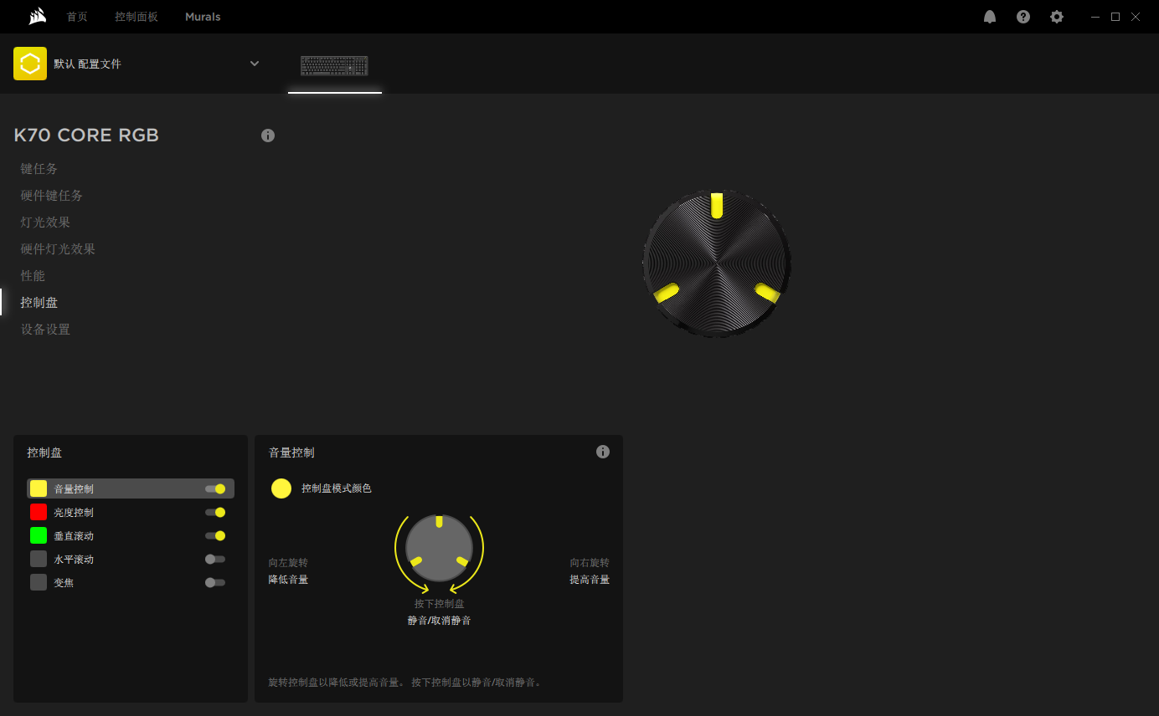The width and height of the screenshot is (1159, 716).
Task: Open the notifications bell icon
Action: tap(990, 17)
